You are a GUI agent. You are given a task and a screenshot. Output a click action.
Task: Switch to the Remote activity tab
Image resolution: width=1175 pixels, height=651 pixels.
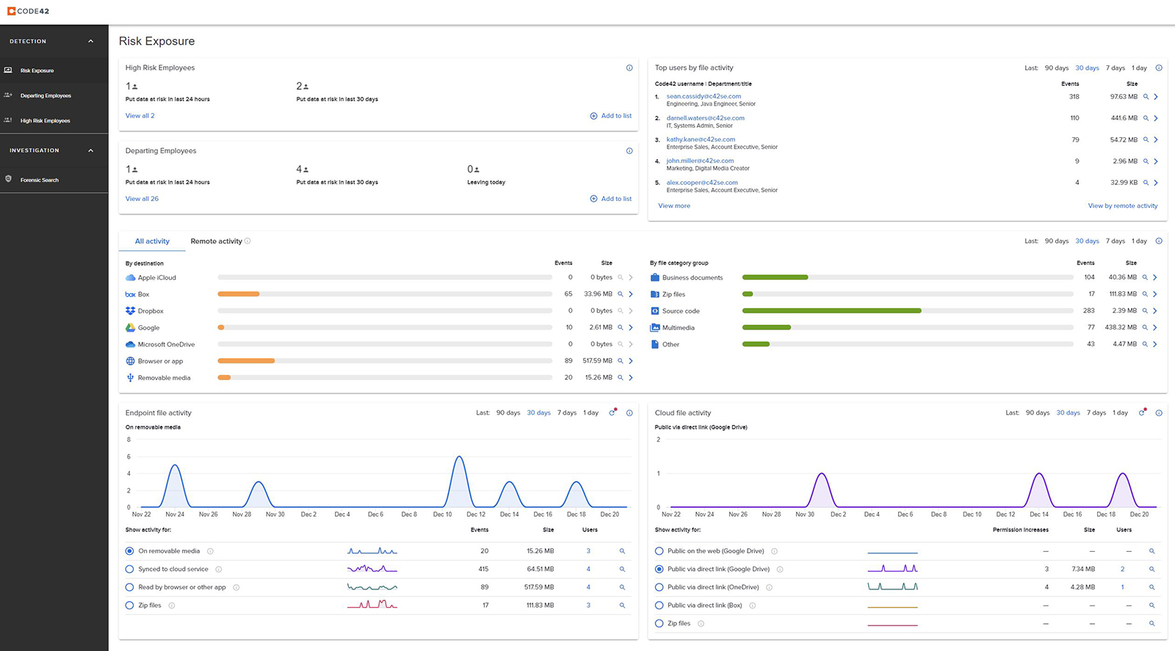(x=216, y=241)
